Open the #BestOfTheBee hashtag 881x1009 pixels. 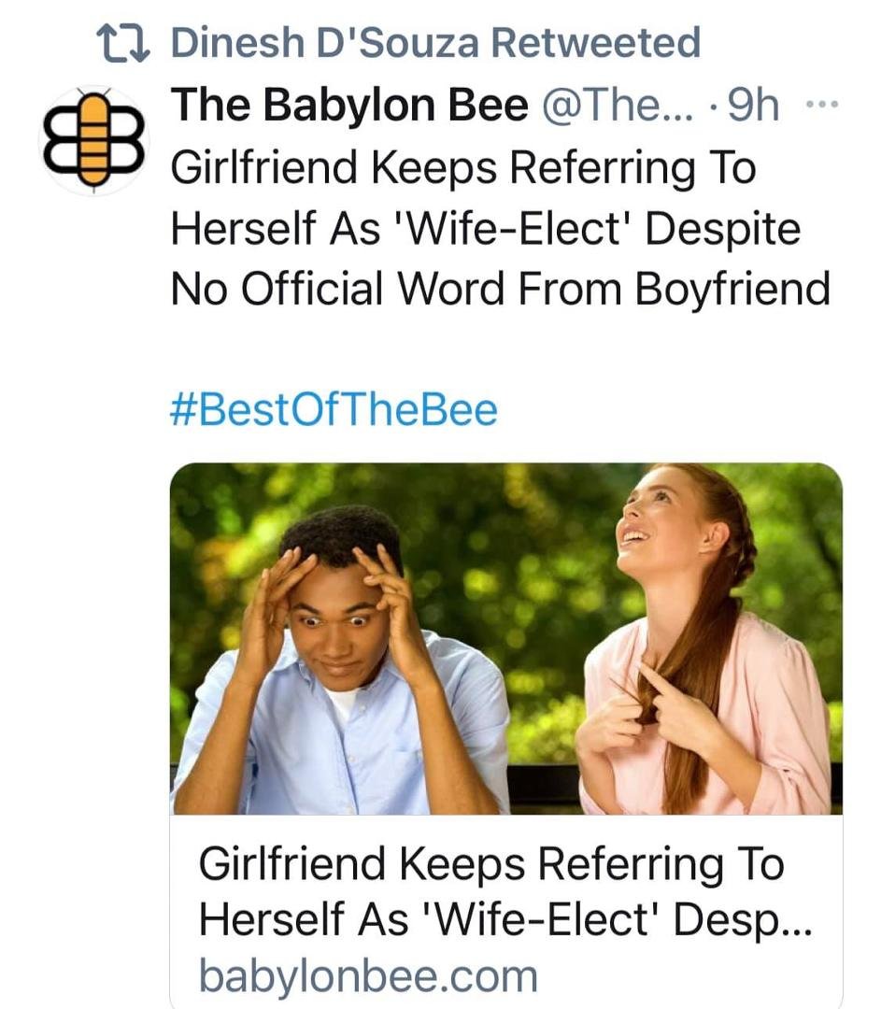tap(334, 410)
